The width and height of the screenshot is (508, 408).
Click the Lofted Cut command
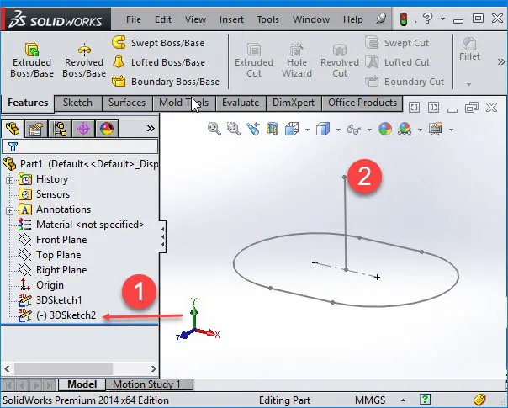tap(398, 62)
